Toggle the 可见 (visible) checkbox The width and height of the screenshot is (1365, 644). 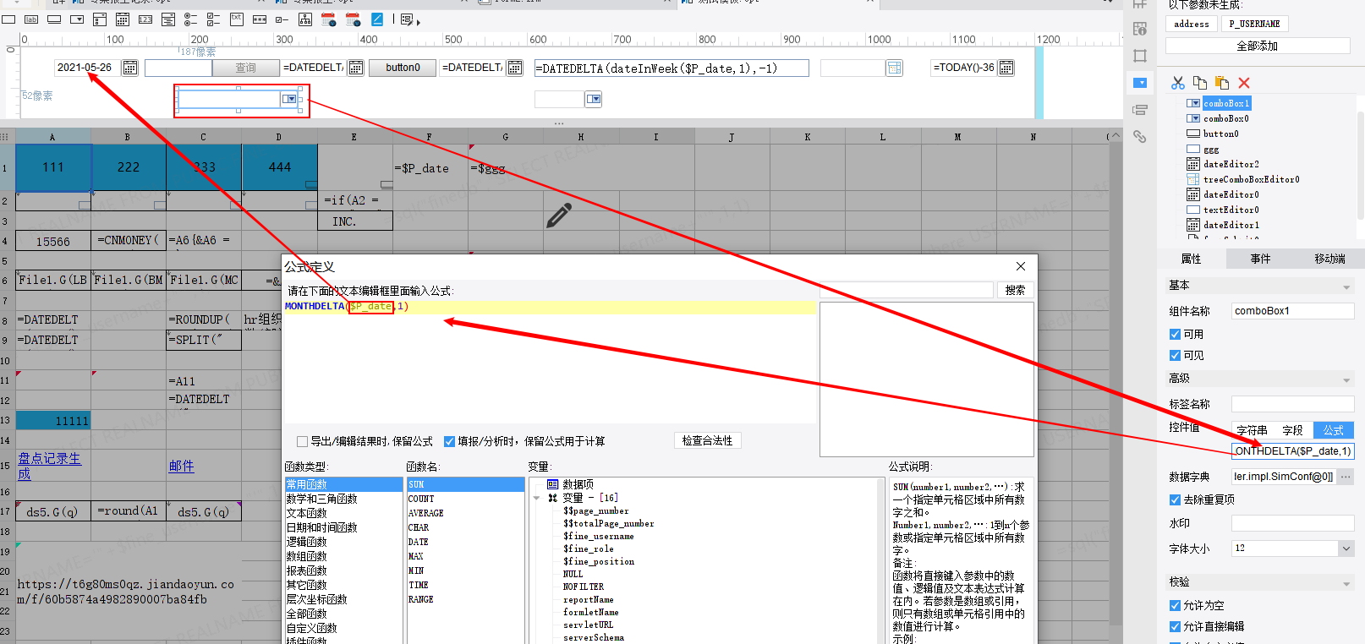click(1175, 356)
